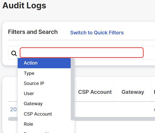Select CSP Account from dropdown list
The height and width of the screenshot is (133, 155).
44,114
